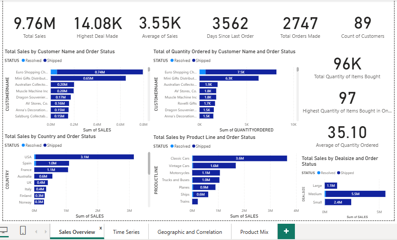Click scrollbar of Quantity Ordered by Customer chart
Image resolution: width=397 pixels, height=240 pixels.
tap(298, 69)
